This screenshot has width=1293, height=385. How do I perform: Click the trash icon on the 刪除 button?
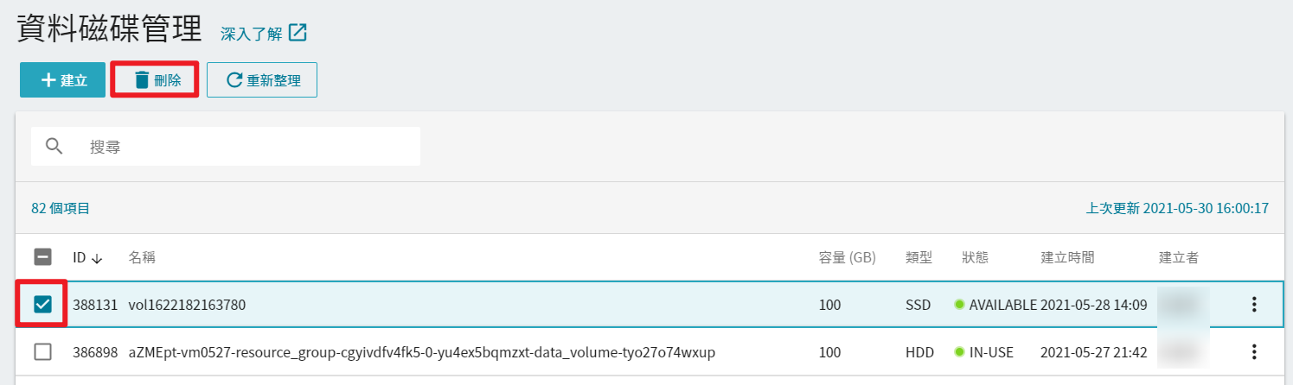(x=142, y=80)
